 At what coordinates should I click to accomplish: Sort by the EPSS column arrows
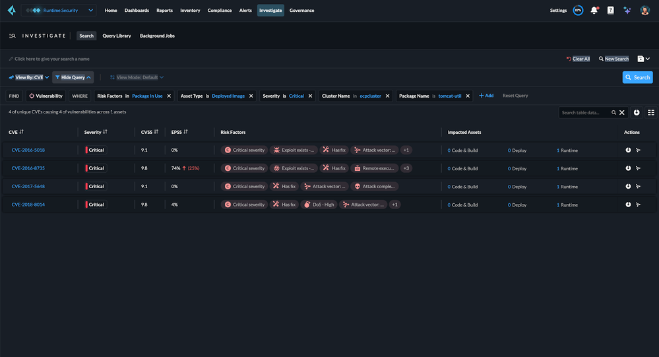pyautogui.click(x=185, y=132)
